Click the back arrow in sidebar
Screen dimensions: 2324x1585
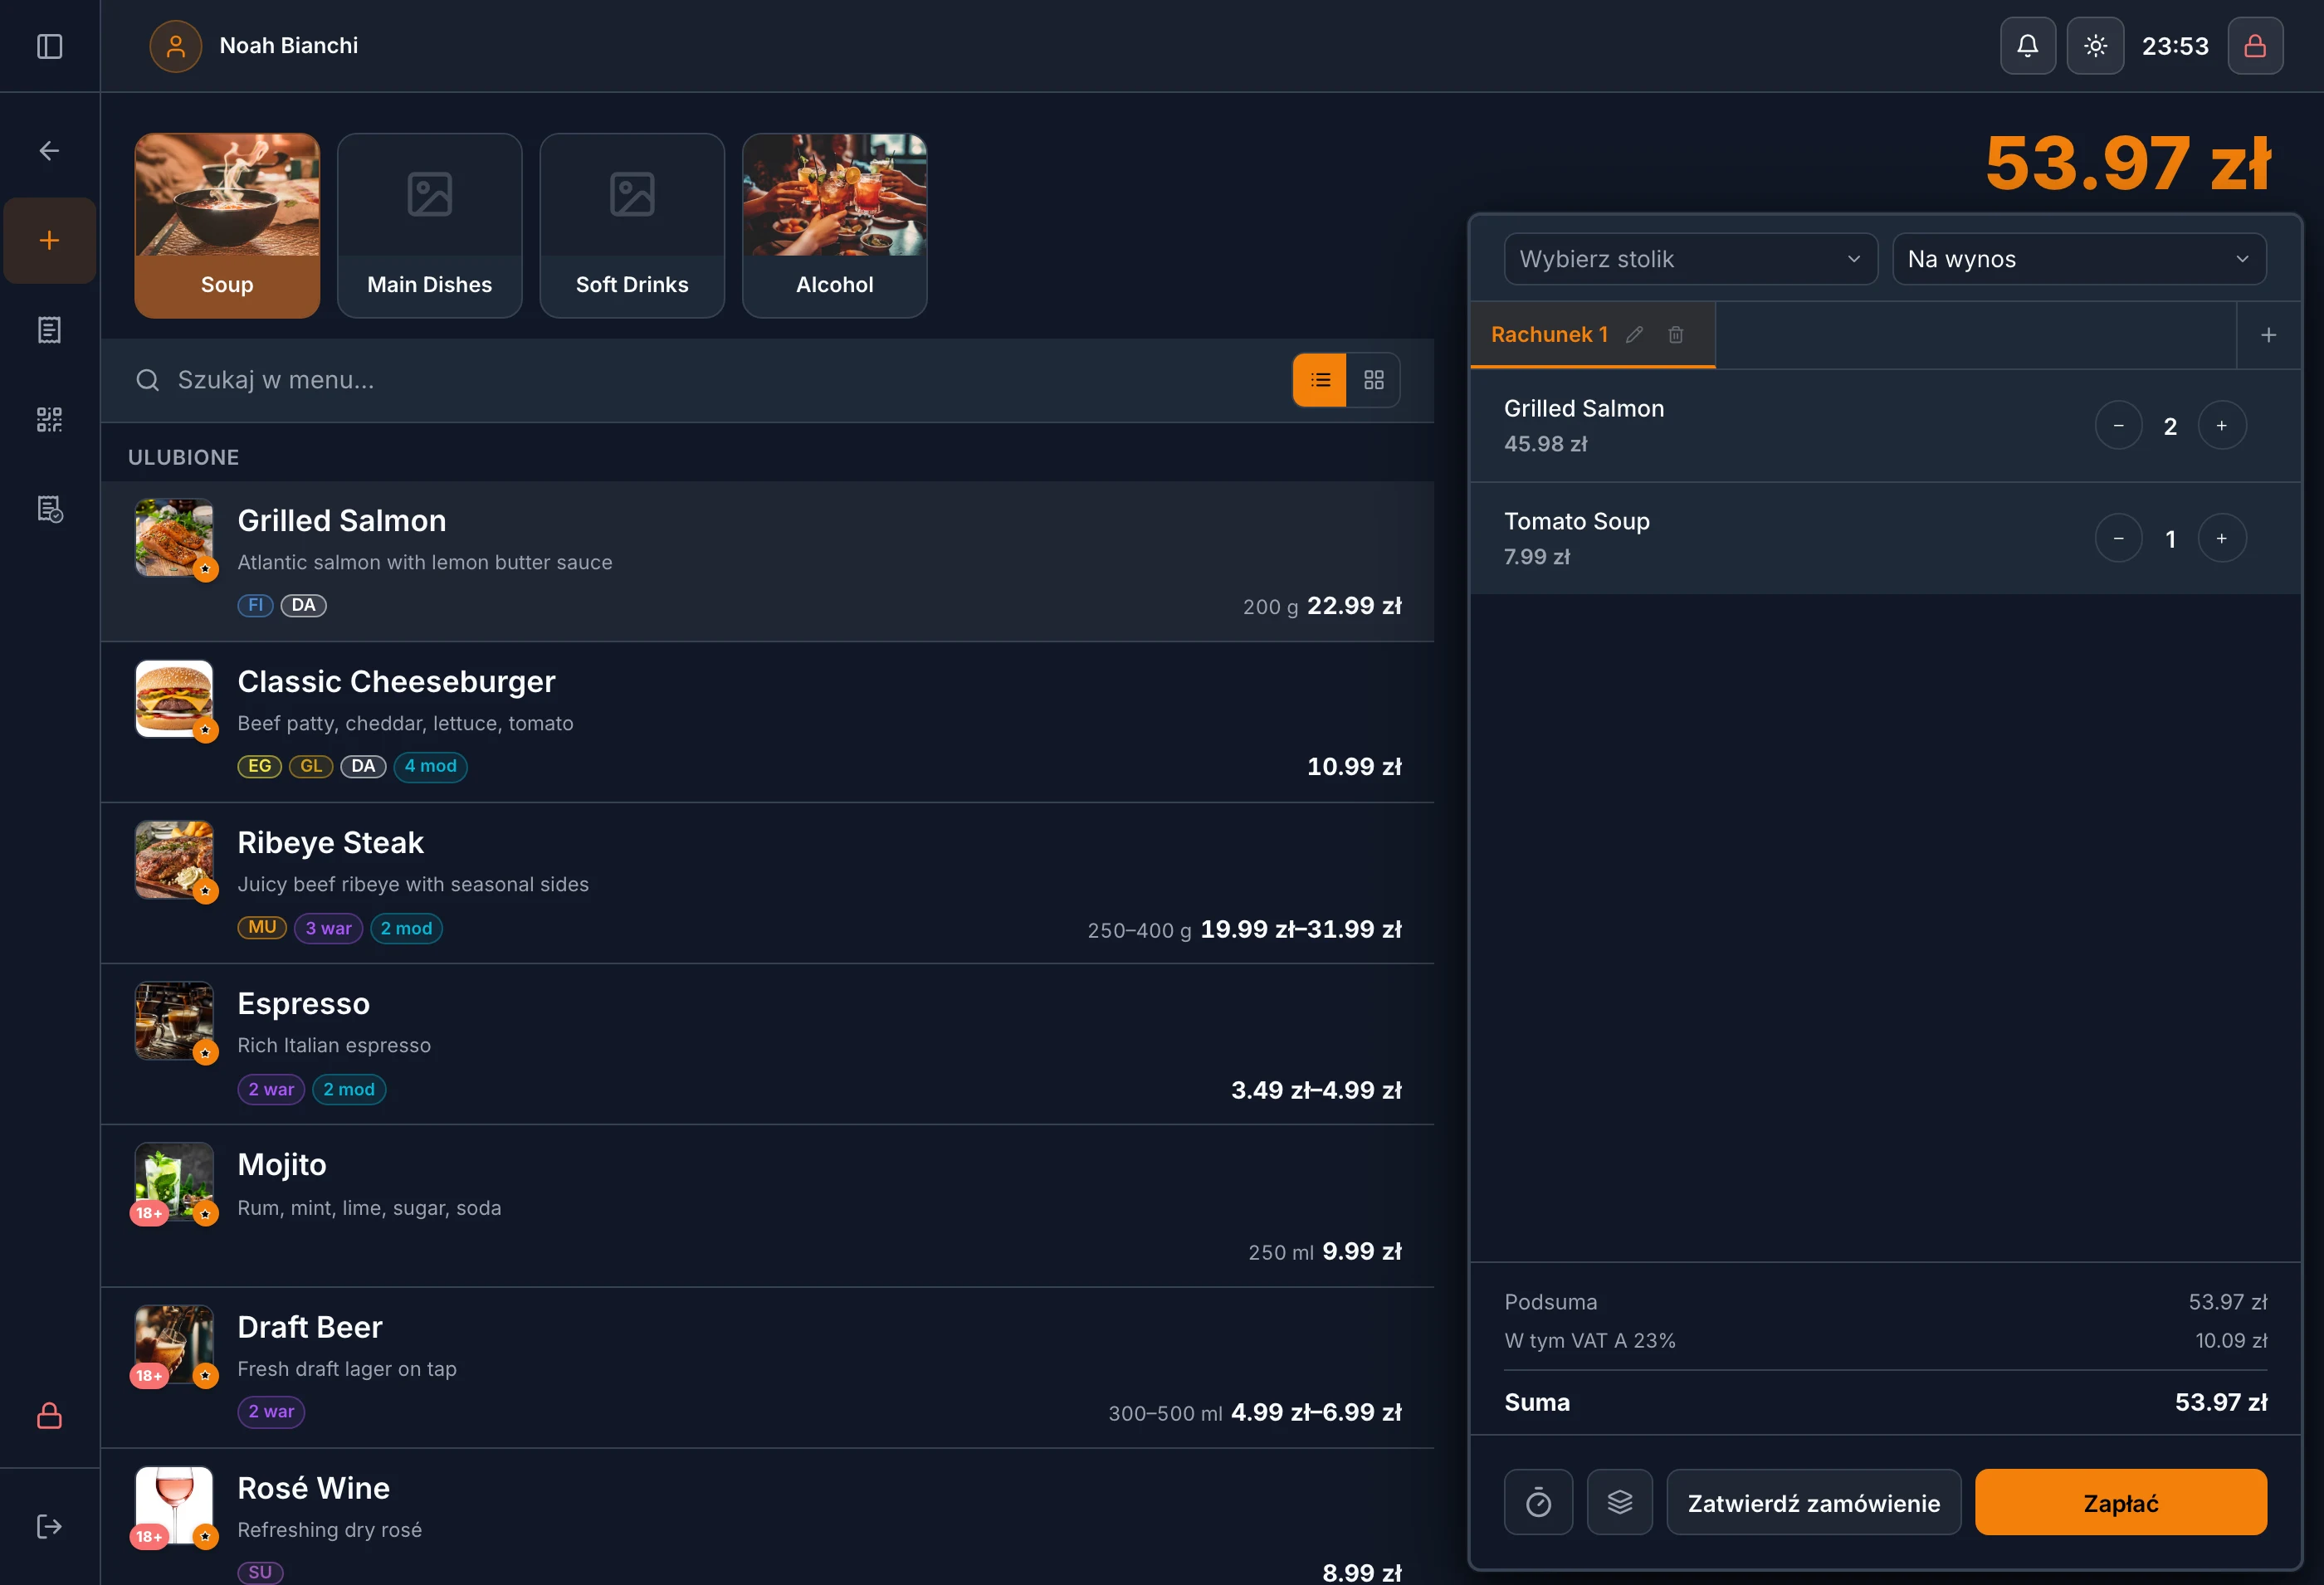click(x=49, y=151)
